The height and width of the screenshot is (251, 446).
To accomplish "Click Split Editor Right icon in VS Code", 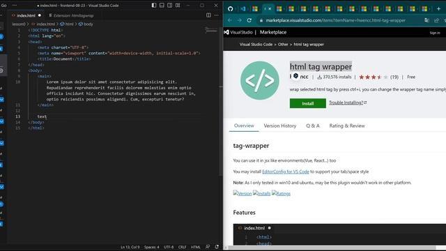I will tap(208, 15).
